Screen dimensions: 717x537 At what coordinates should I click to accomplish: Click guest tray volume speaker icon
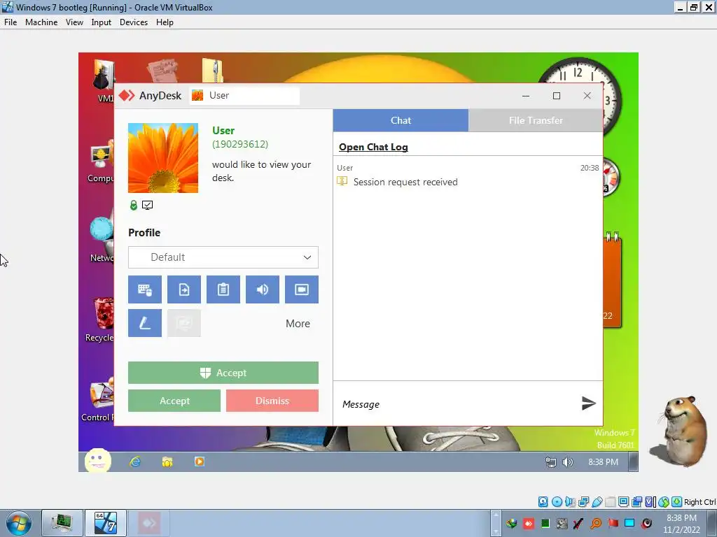[567, 463]
